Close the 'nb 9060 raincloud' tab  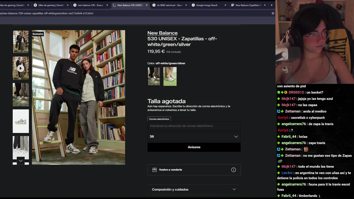[x=186, y=5]
